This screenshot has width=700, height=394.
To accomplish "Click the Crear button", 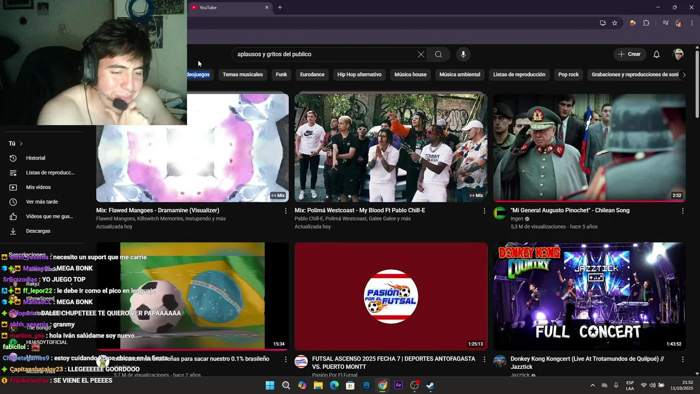I will pyautogui.click(x=629, y=54).
